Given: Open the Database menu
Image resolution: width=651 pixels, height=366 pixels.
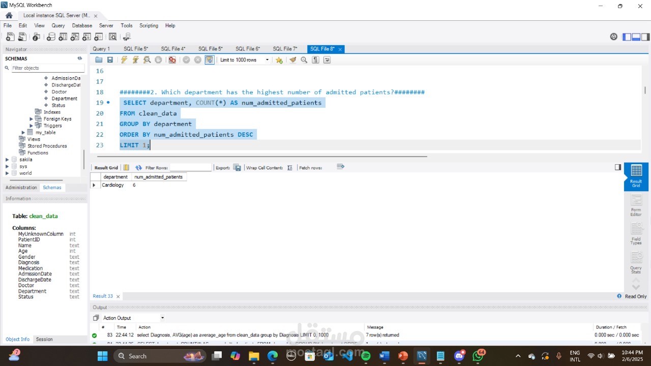Looking at the screenshot, I should 82,25.
